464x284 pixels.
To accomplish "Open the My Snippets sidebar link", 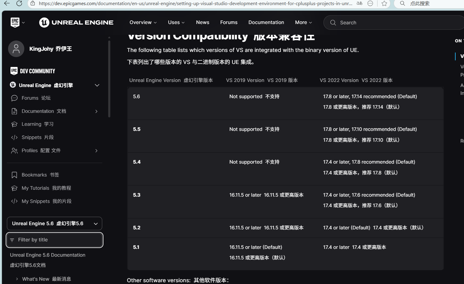I will tap(46, 201).
